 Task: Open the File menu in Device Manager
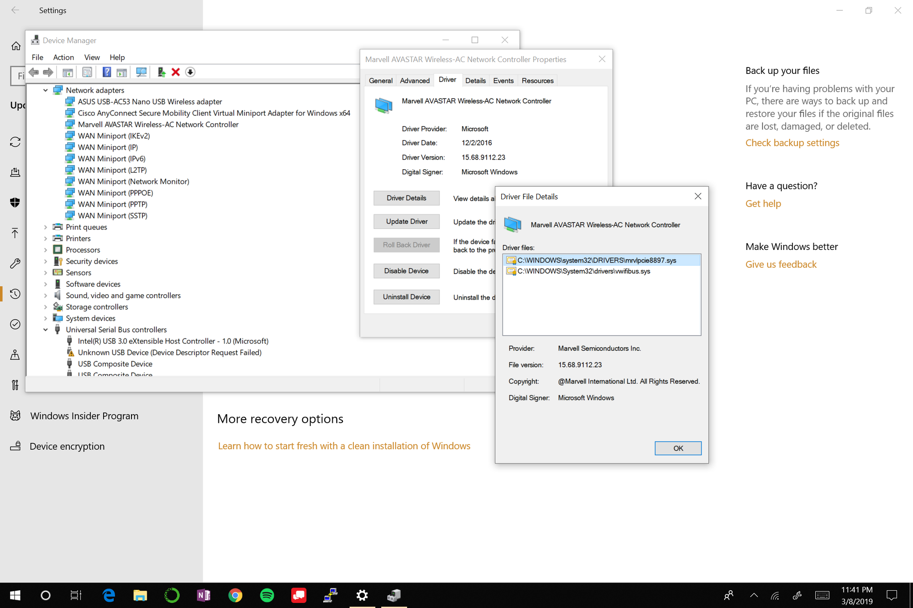click(x=37, y=57)
